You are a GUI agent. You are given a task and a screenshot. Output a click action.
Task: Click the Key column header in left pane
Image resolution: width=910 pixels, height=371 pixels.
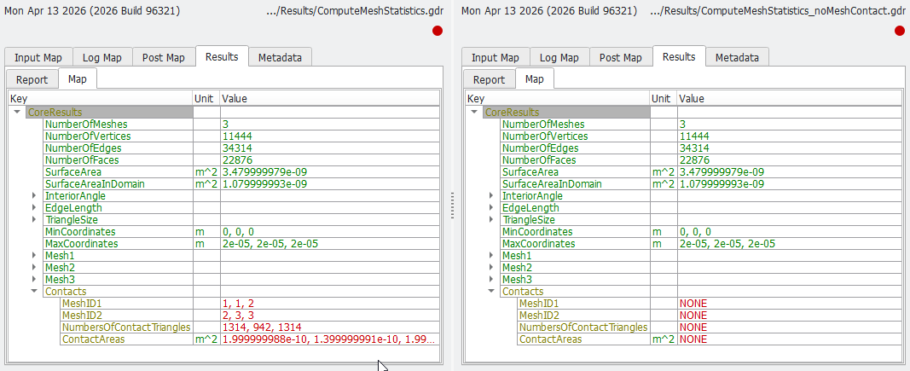(101, 99)
